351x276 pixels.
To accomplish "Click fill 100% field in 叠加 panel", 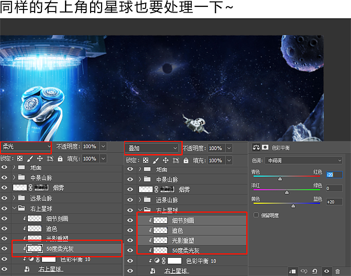I will pos(217,160).
